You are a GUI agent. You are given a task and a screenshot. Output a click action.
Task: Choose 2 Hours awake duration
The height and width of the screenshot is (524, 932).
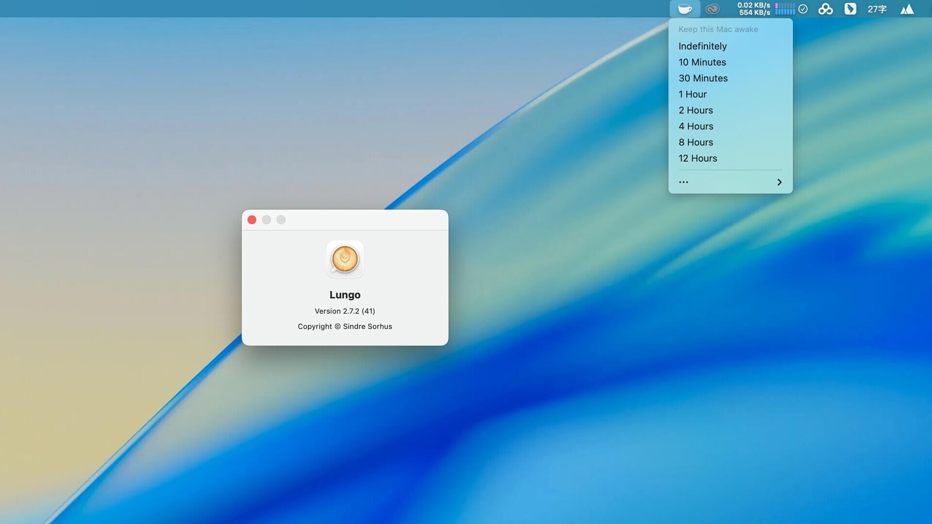[x=696, y=110]
